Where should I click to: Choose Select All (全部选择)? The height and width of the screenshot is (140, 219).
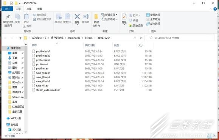[x=153, y=15]
